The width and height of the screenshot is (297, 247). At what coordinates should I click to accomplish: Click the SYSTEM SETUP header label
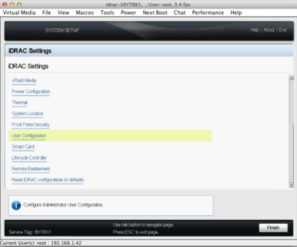[62, 30]
